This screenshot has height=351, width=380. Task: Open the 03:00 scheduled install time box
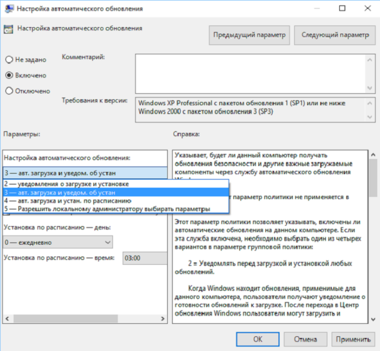click(145, 258)
